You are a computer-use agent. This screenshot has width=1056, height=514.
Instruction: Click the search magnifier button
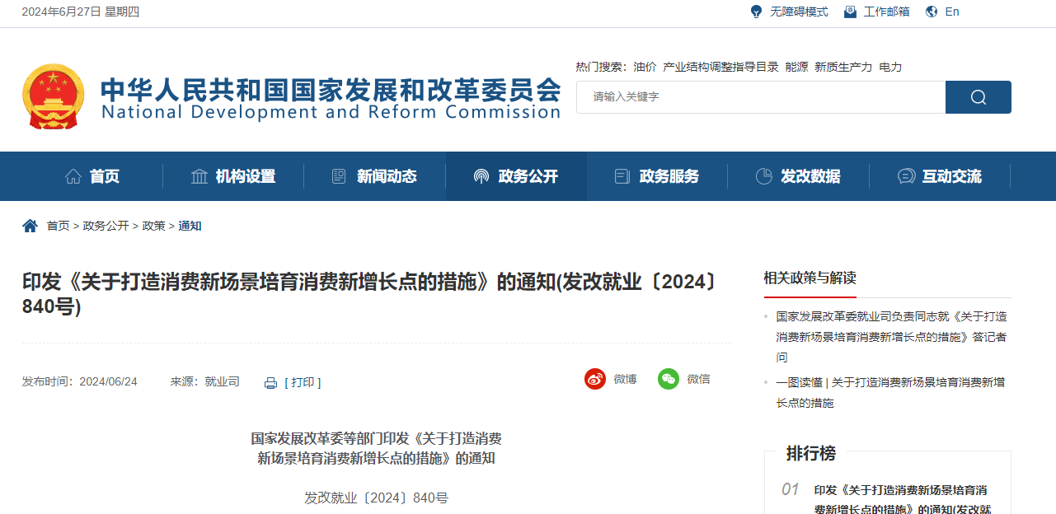978,97
